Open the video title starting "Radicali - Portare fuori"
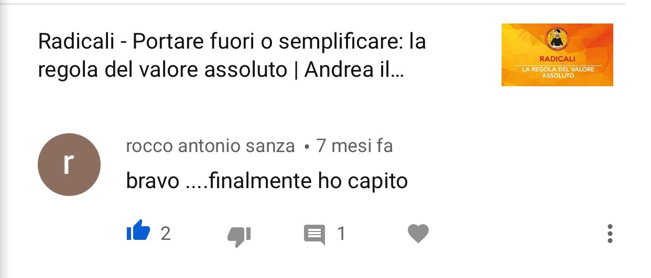The image size is (651, 278). (x=232, y=55)
